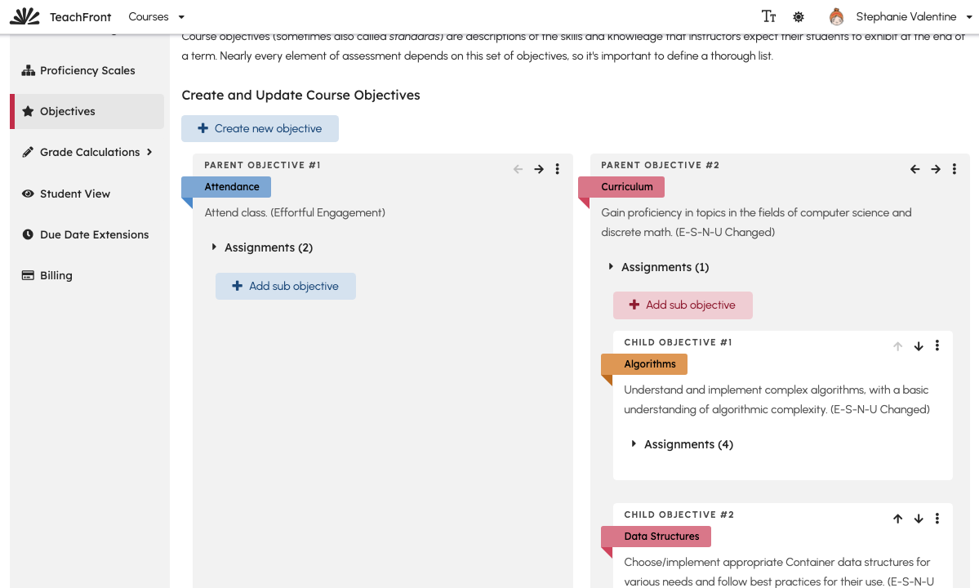Open the Courses dropdown menu

[156, 17]
